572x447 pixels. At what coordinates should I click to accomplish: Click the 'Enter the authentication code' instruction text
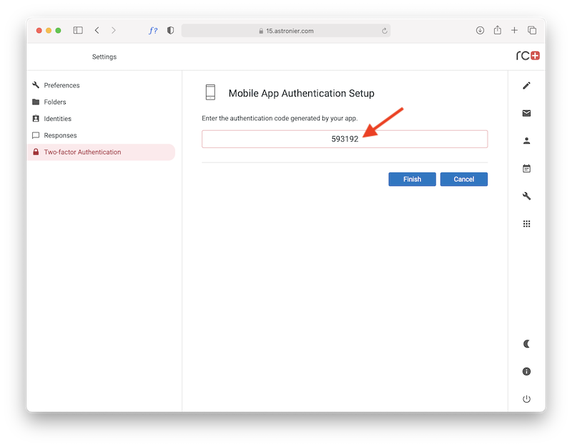click(x=280, y=118)
